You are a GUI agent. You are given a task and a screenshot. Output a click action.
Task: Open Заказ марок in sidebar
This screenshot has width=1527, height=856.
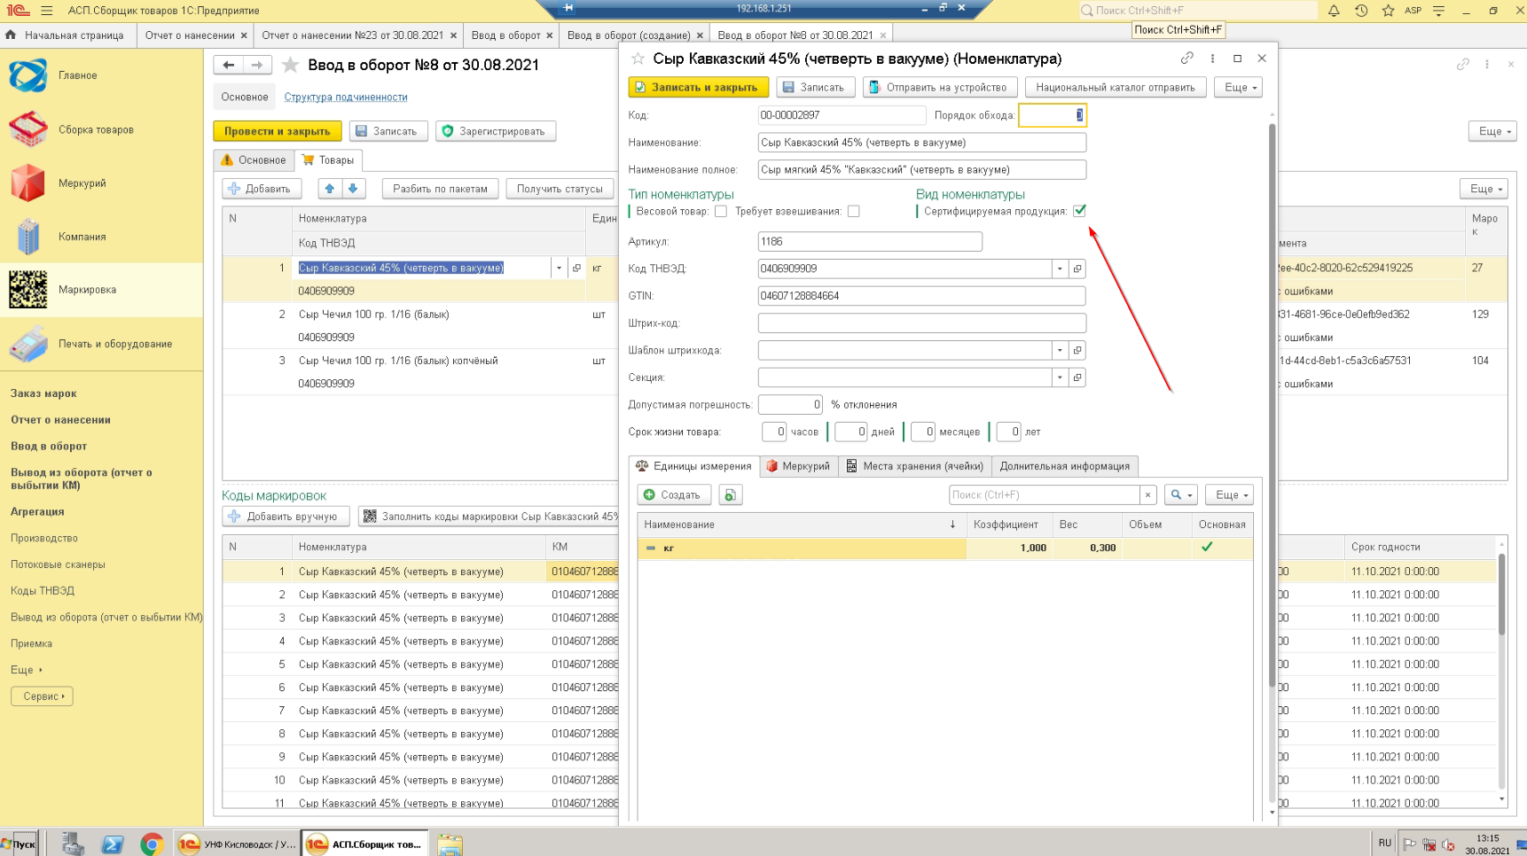(43, 393)
